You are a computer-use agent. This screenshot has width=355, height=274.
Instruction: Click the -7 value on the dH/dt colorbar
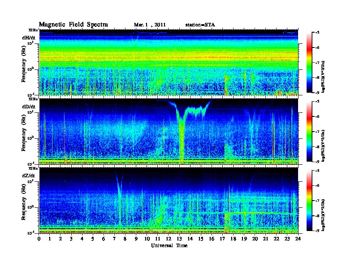pos(317,63)
